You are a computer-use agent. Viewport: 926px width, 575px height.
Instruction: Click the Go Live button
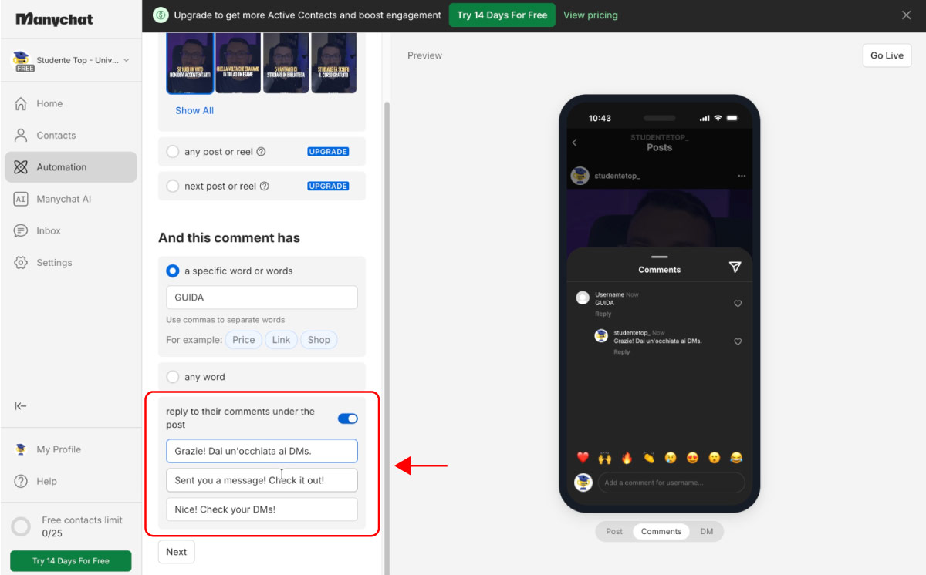pyautogui.click(x=887, y=55)
